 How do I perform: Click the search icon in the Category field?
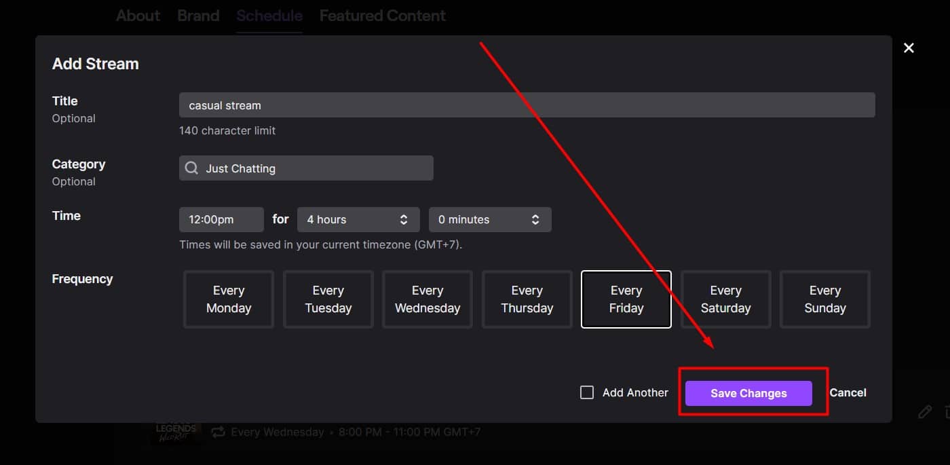pos(191,168)
